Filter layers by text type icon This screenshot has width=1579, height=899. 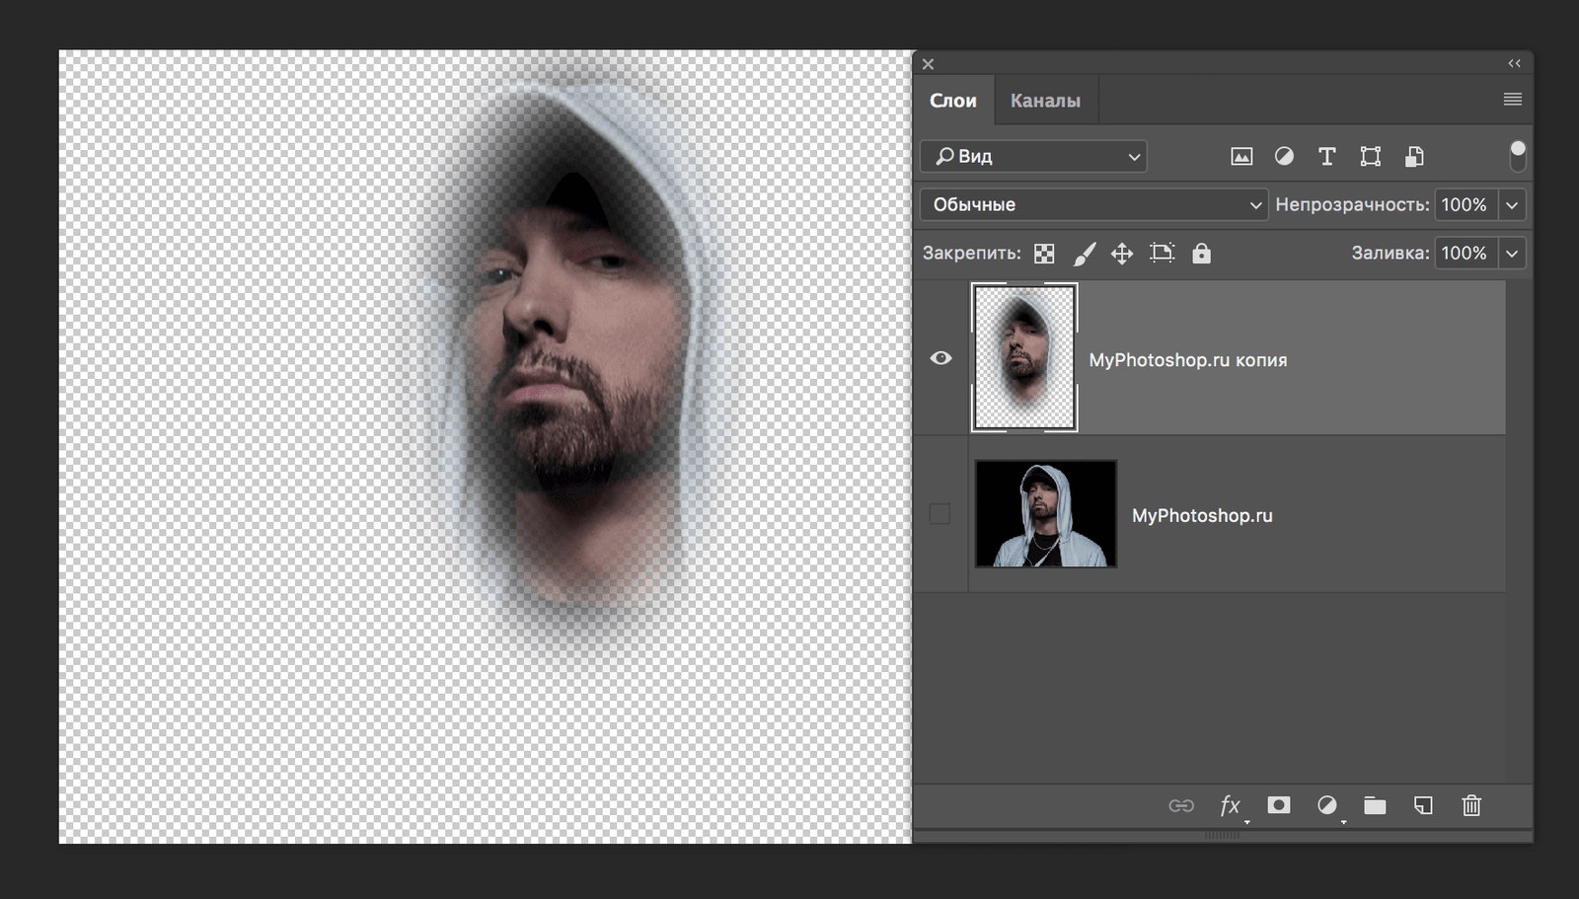[1326, 156]
